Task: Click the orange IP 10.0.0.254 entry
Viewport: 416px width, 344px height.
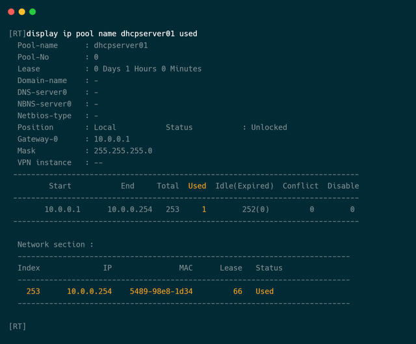Action: pyautogui.click(x=89, y=291)
